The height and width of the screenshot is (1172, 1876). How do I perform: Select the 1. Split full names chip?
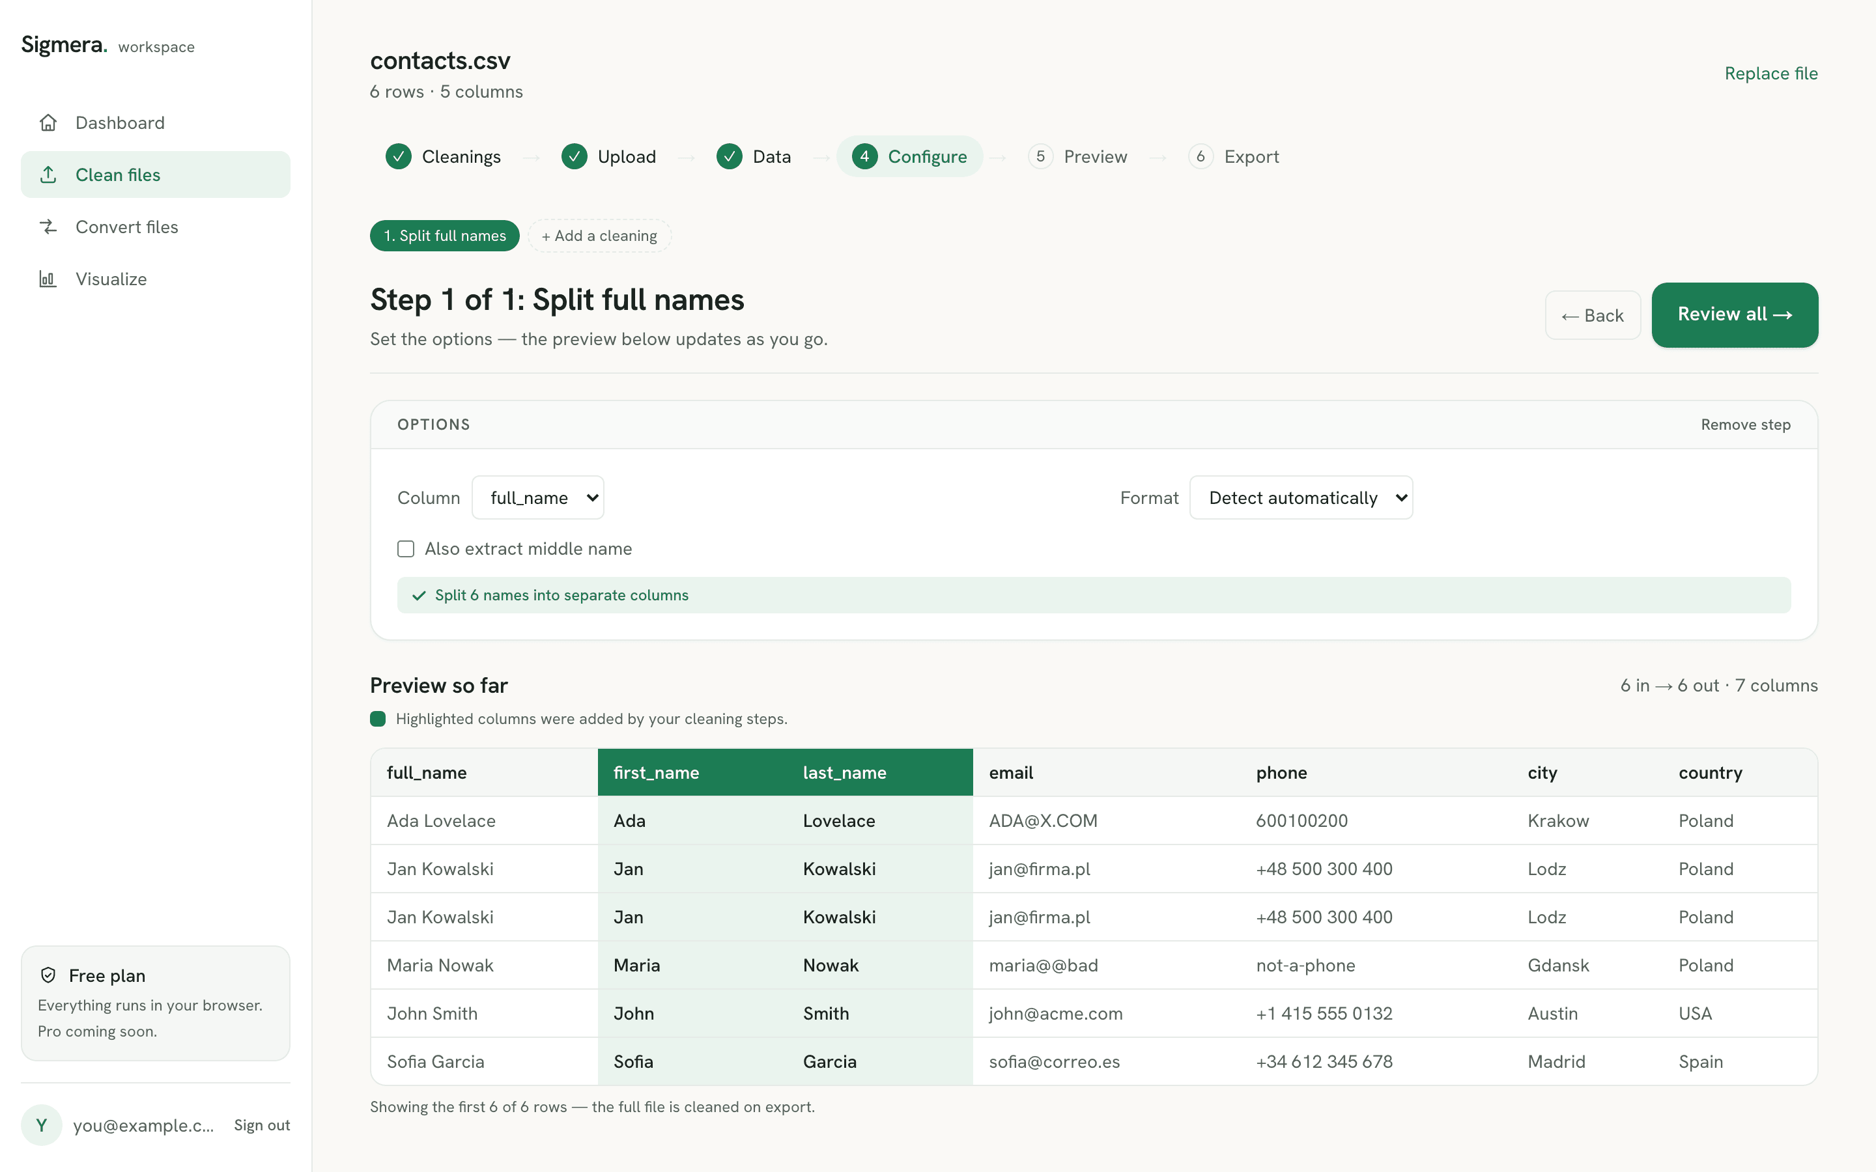coord(444,236)
